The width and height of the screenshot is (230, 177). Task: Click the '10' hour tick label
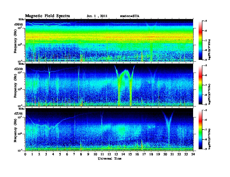point(95,154)
